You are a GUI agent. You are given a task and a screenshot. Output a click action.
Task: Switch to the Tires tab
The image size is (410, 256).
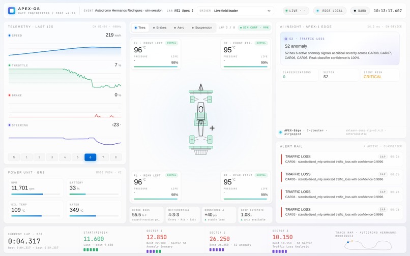[x=140, y=28]
